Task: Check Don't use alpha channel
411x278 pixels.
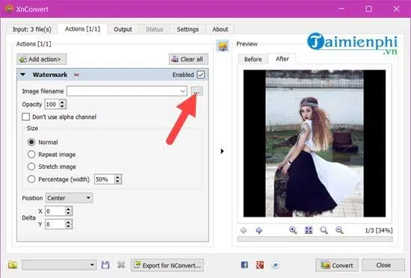Action: click(25, 117)
